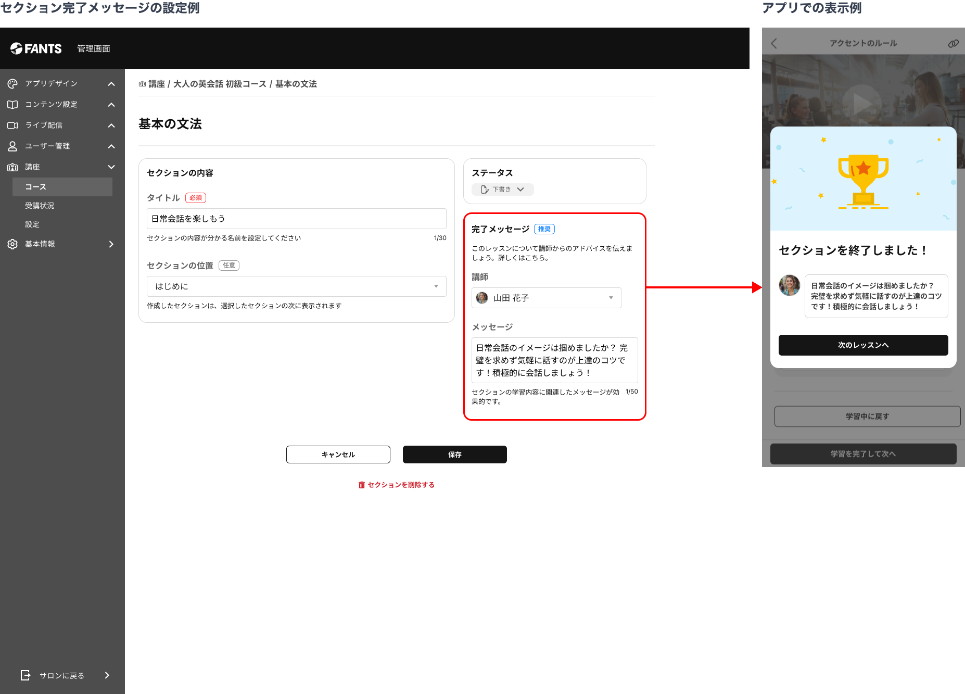Click the 講座 sidebar icon
The image size is (965, 694).
tap(12, 167)
